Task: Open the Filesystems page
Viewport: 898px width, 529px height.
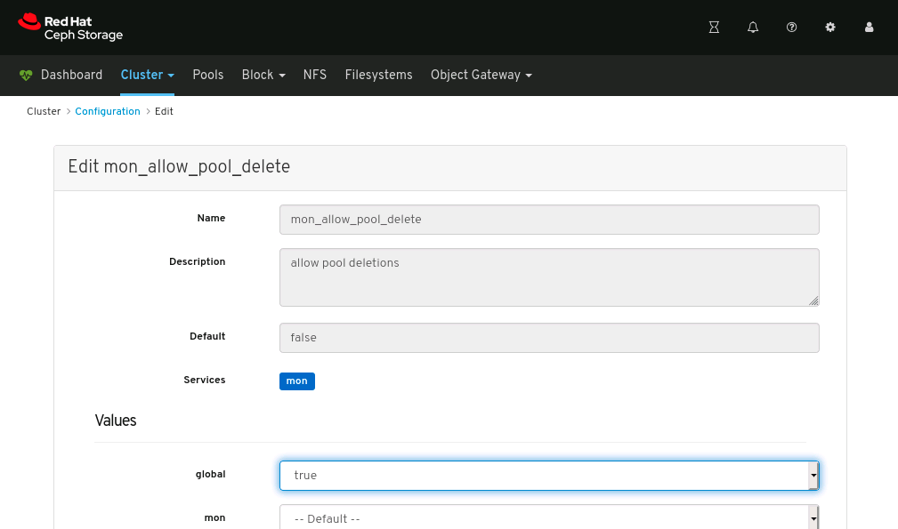Action: click(x=378, y=75)
